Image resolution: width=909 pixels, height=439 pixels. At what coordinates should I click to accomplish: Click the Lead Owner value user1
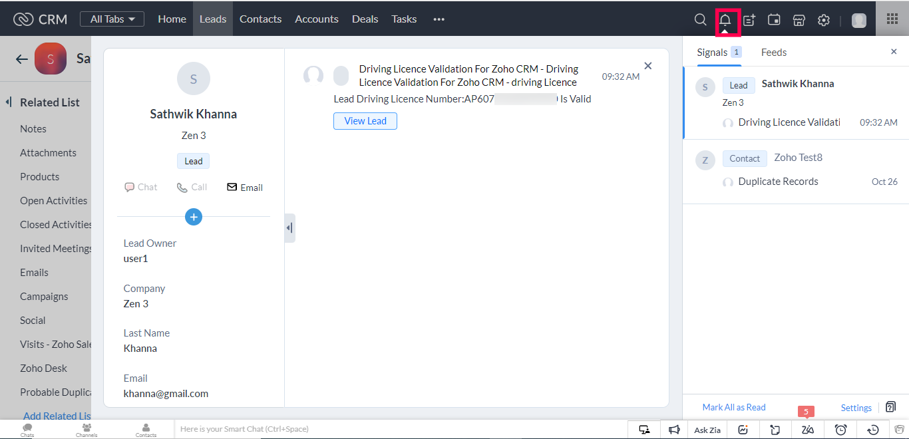136,259
